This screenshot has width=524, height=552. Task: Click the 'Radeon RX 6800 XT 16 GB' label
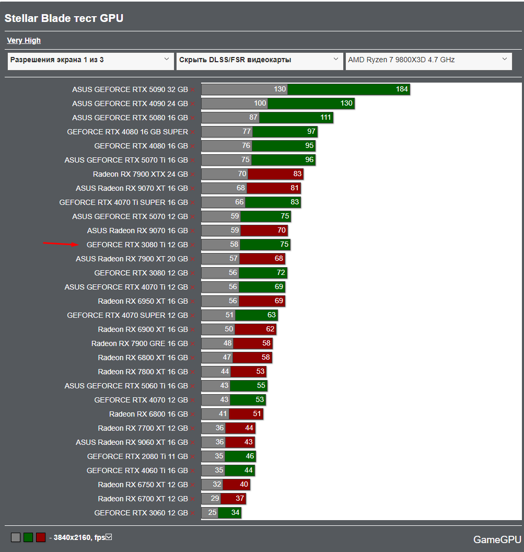coord(143,358)
